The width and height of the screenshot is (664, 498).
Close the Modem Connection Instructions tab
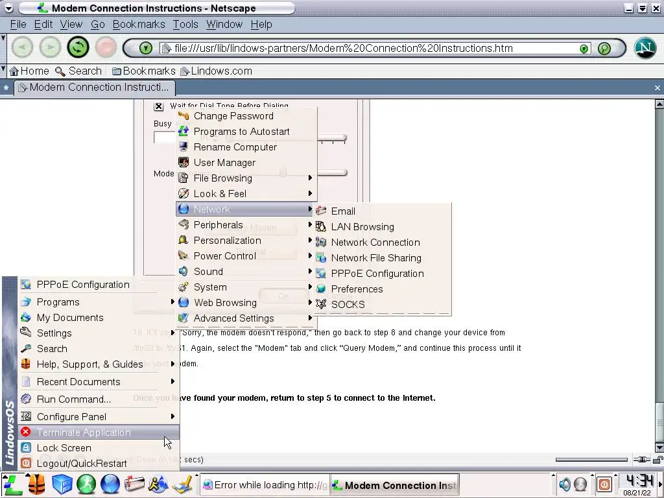pos(658,88)
